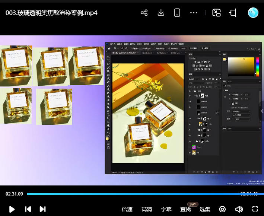Enter fullscreen with the bottom-right icon

tap(255, 209)
